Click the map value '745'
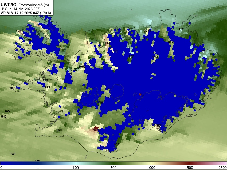Screen dimensions: 227x170 tap(37, 161)
